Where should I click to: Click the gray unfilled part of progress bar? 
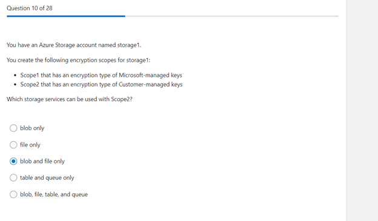pos(232,16)
